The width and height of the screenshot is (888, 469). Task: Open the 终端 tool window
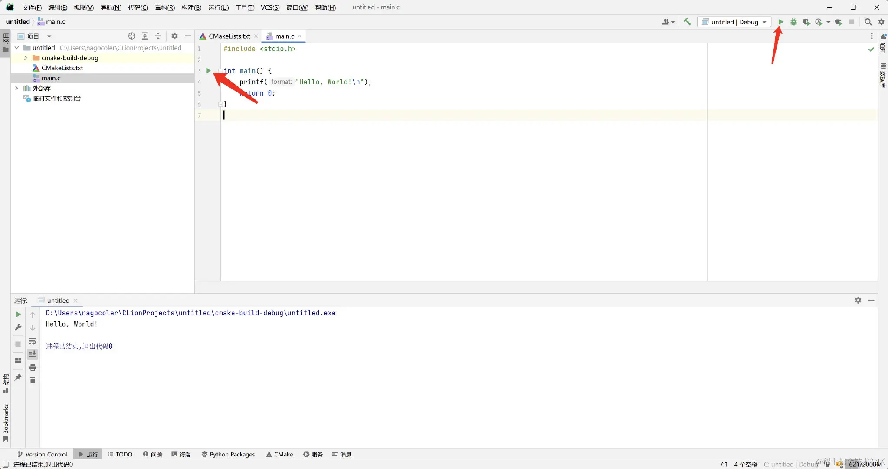point(181,454)
